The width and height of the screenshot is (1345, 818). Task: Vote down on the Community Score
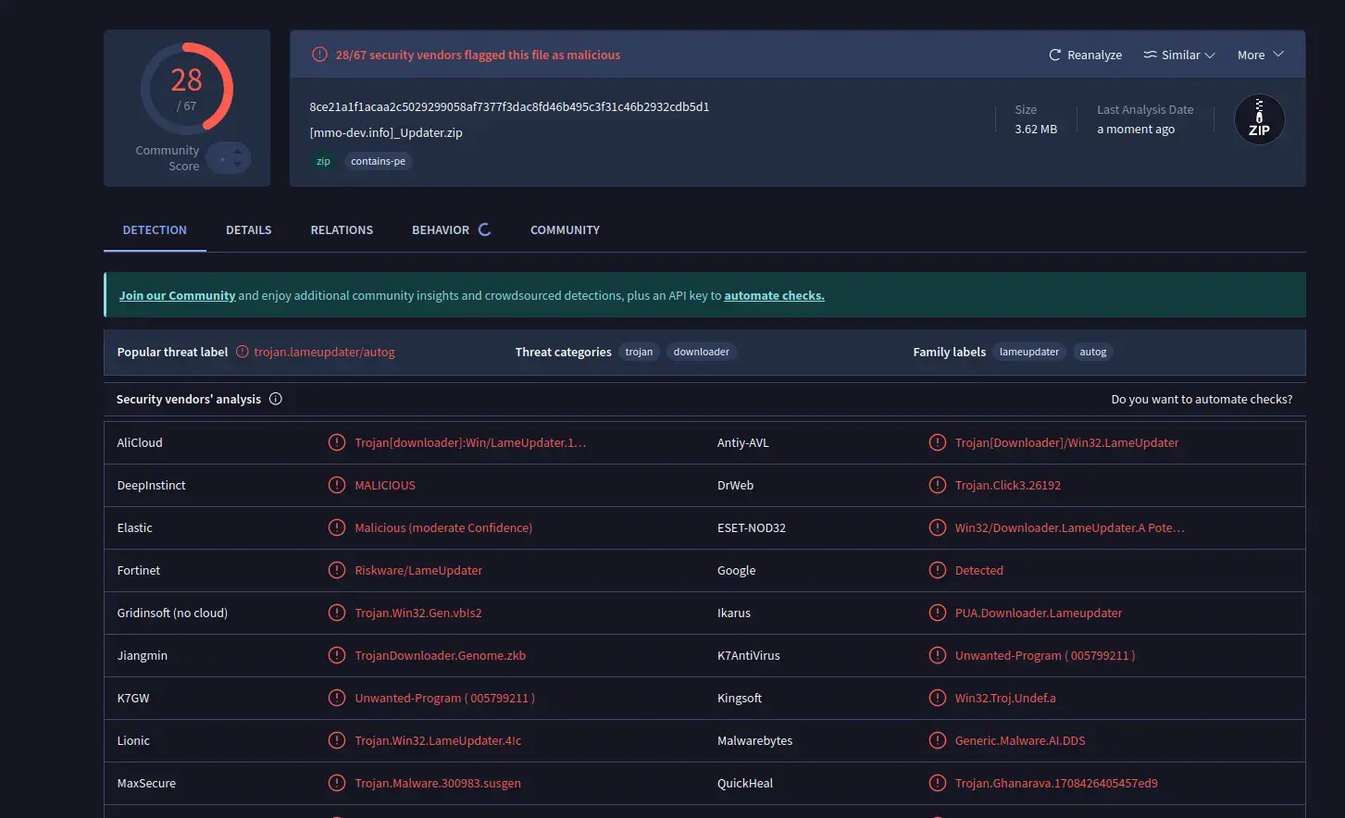[238, 166]
